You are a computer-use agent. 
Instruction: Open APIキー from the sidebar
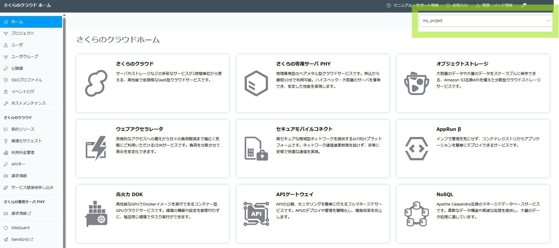tap(31, 164)
